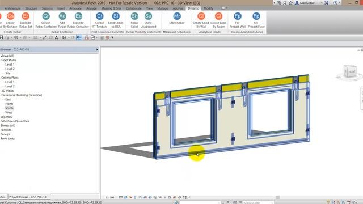Select the West elevation in browser
Screen dimensions: 363x204
coord(9,112)
